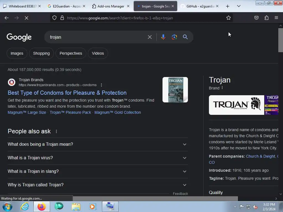Image resolution: width=283 pixels, height=212 pixels.
Task: Open file explorer folder in taskbar
Action: pyautogui.click(x=76, y=206)
